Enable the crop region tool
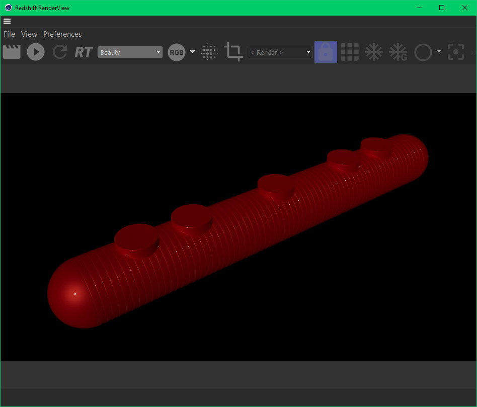Viewport: 477px width, 407px height. point(233,52)
